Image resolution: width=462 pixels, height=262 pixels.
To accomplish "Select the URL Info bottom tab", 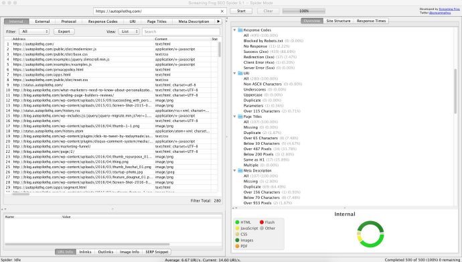I will pyautogui.click(x=66, y=252).
